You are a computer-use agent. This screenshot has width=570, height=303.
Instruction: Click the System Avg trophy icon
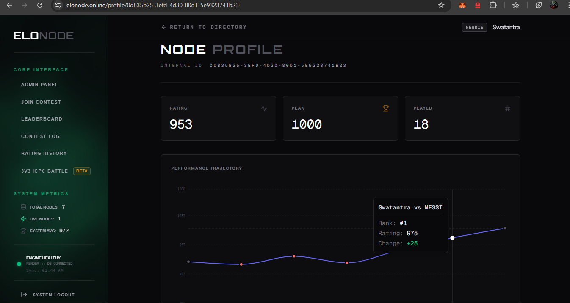[x=23, y=231]
